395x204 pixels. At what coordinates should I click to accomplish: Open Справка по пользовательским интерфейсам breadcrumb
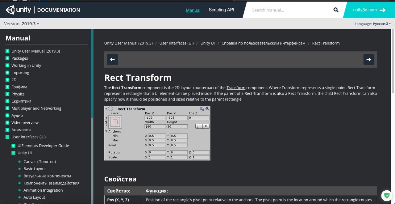coord(263,43)
